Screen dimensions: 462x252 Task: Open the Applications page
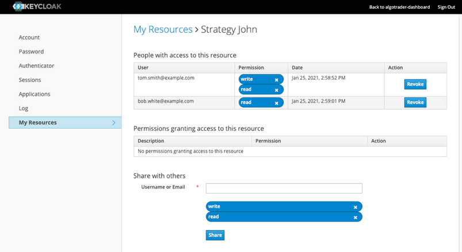35,94
